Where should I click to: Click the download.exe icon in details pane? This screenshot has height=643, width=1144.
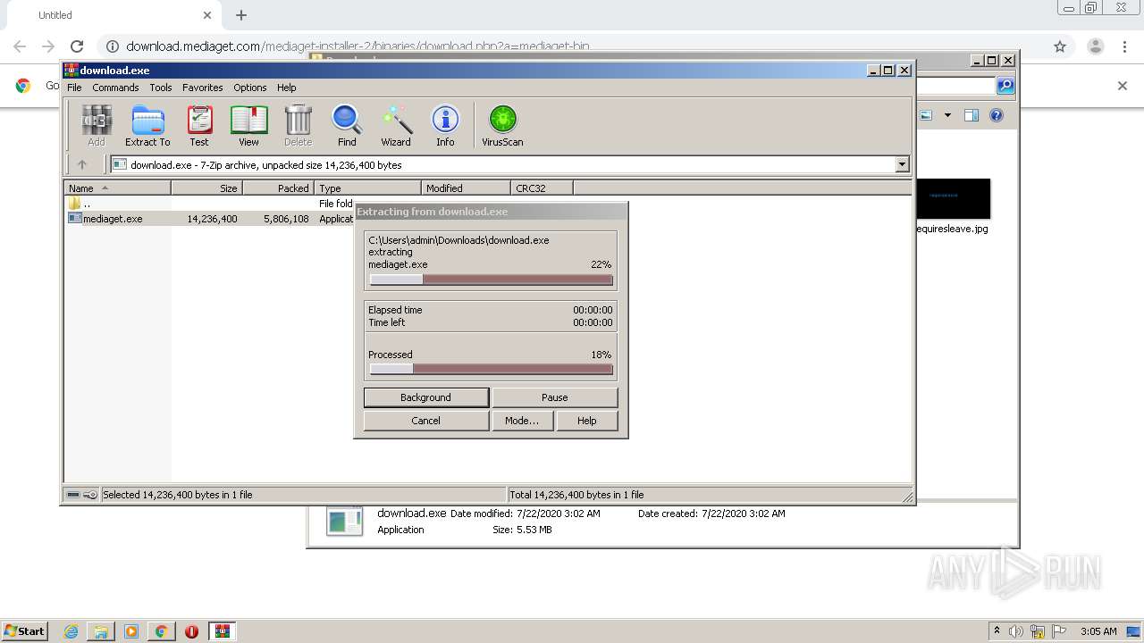pyautogui.click(x=344, y=522)
